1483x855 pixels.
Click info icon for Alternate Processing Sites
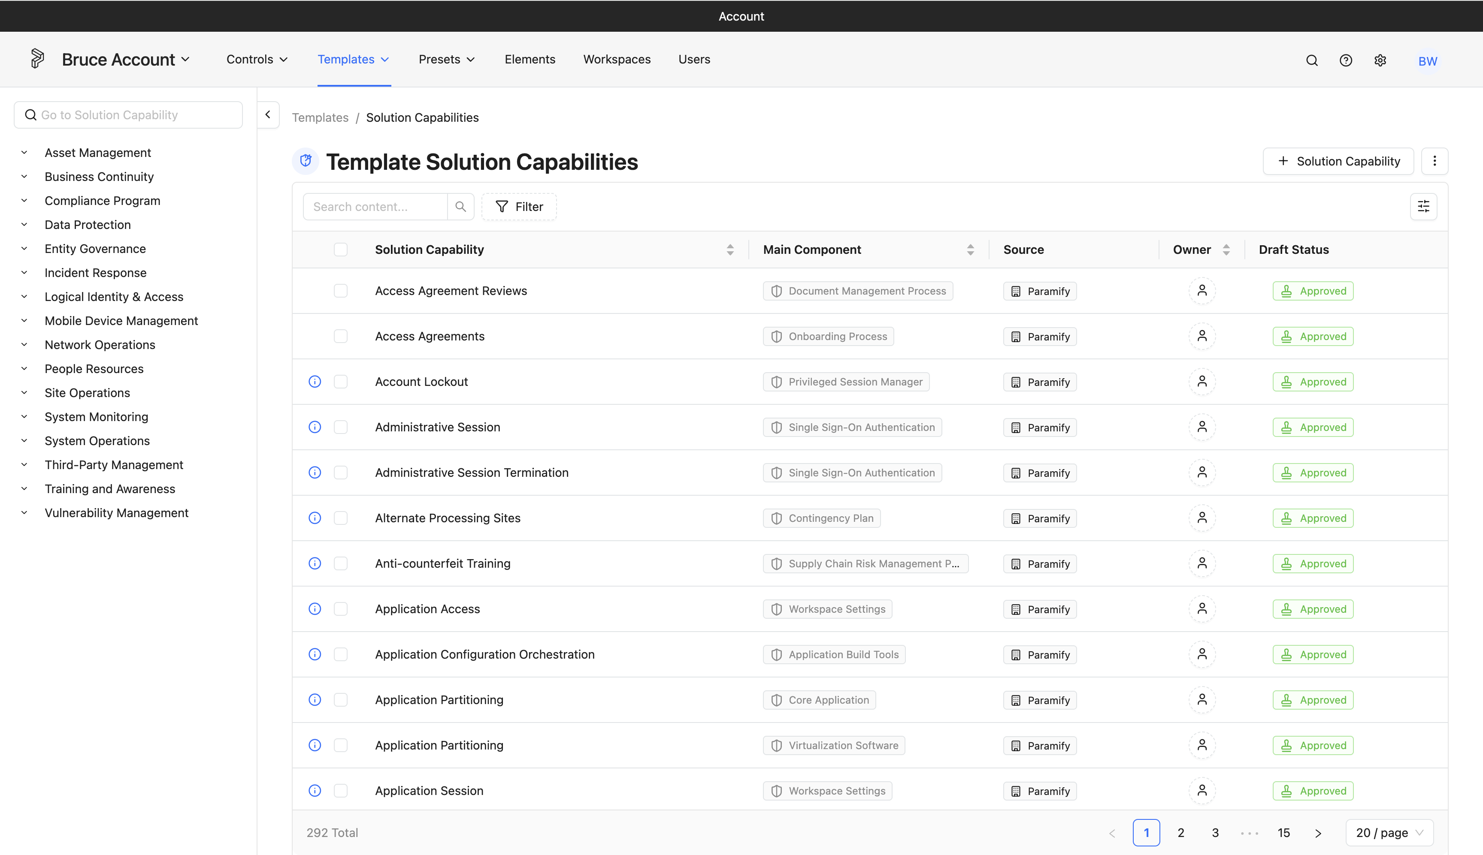[x=315, y=518]
